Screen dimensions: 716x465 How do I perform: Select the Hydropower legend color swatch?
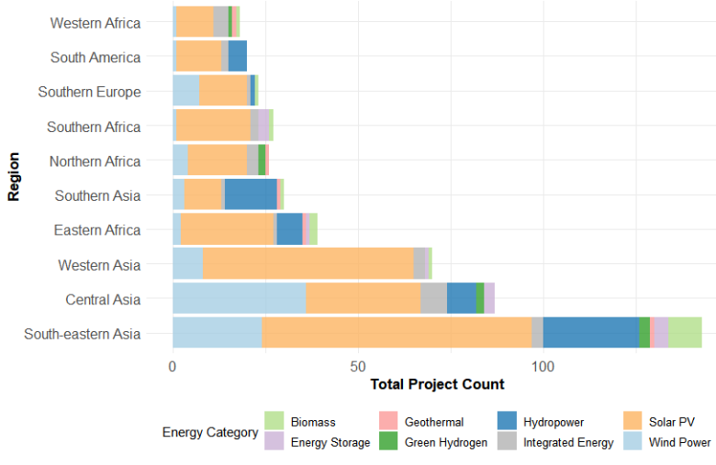pyautogui.click(x=508, y=422)
